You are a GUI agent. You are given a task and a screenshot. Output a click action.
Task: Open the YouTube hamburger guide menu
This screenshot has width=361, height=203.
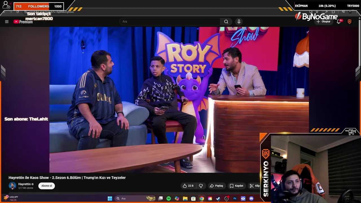[x=7, y=22]
